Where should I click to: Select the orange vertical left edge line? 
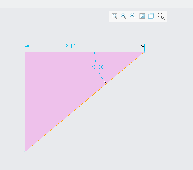(x=25, y=102)
